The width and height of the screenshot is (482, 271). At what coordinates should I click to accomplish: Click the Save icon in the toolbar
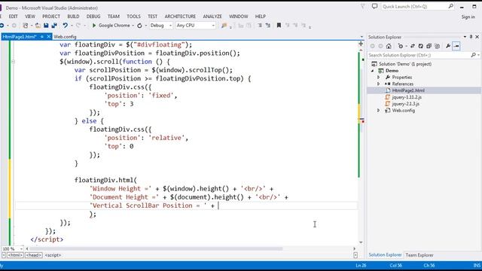coord(46,26)
